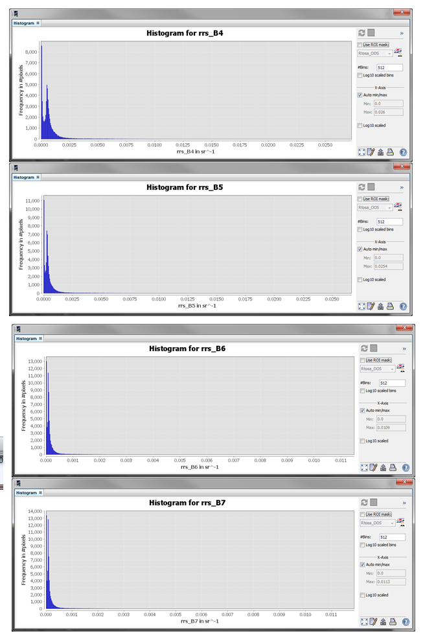Viewport: 425px width, 640px height.
Task: Open the Rtosa_OOS dropdown in rrs_B7 panel
Action: click(378, 523)
